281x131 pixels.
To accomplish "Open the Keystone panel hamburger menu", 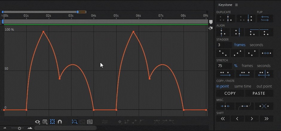I will pos(236,5).
